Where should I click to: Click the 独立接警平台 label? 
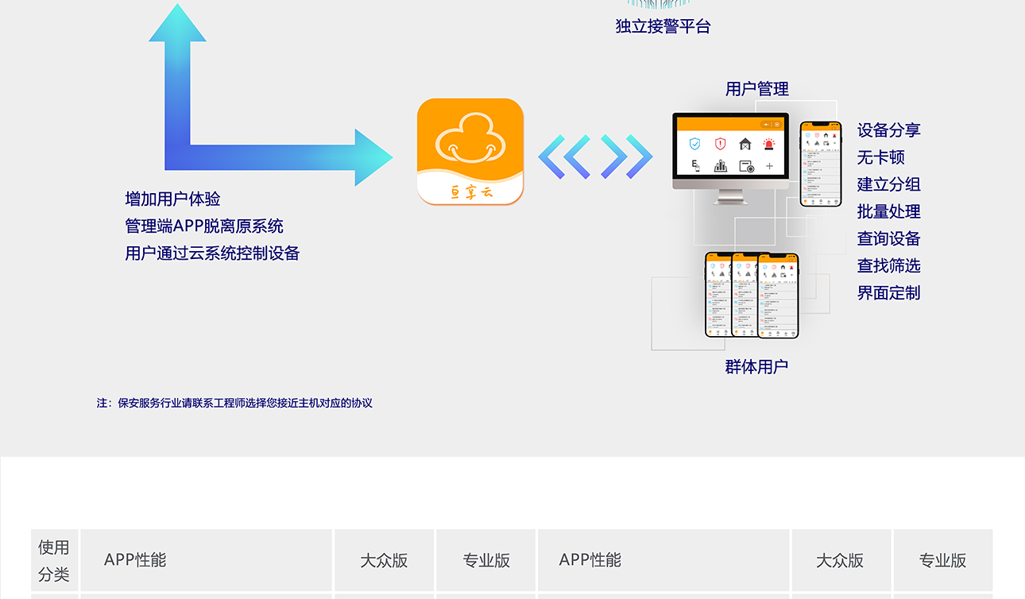tap(663, 26)
